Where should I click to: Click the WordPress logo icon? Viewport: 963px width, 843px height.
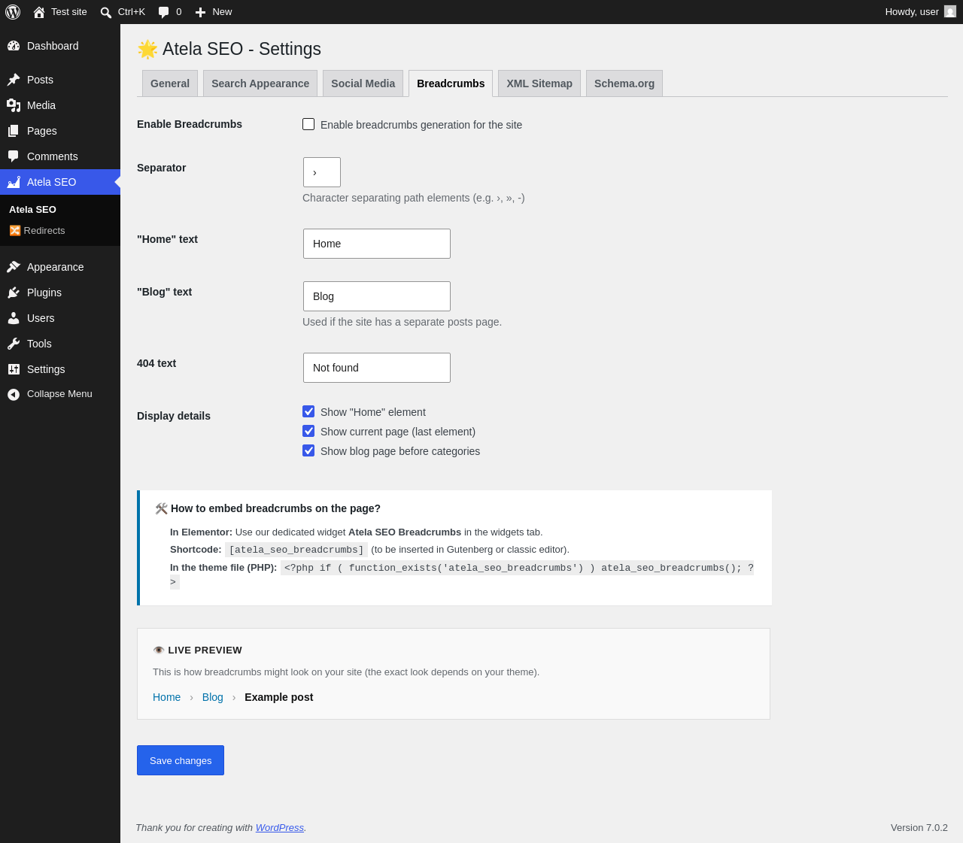pyautogui.click(x=13, y=12)
